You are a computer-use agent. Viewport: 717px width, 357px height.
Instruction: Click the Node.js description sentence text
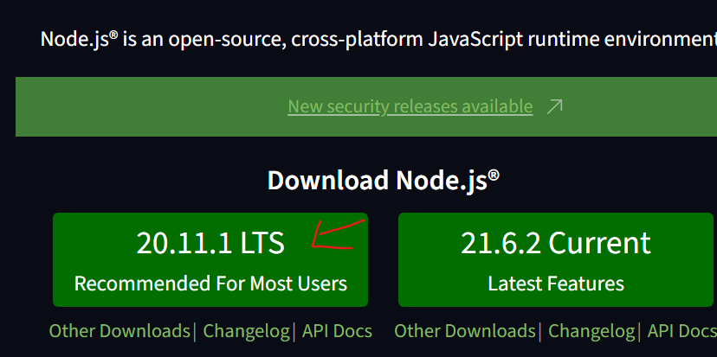(x=378, y=39)
